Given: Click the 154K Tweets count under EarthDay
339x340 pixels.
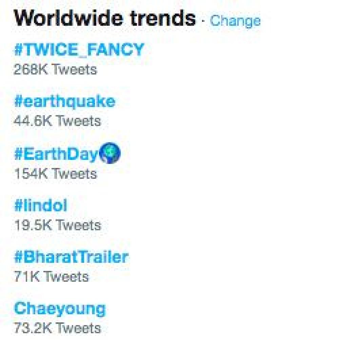Looking at the screenshot, I should tap(55, 174).
